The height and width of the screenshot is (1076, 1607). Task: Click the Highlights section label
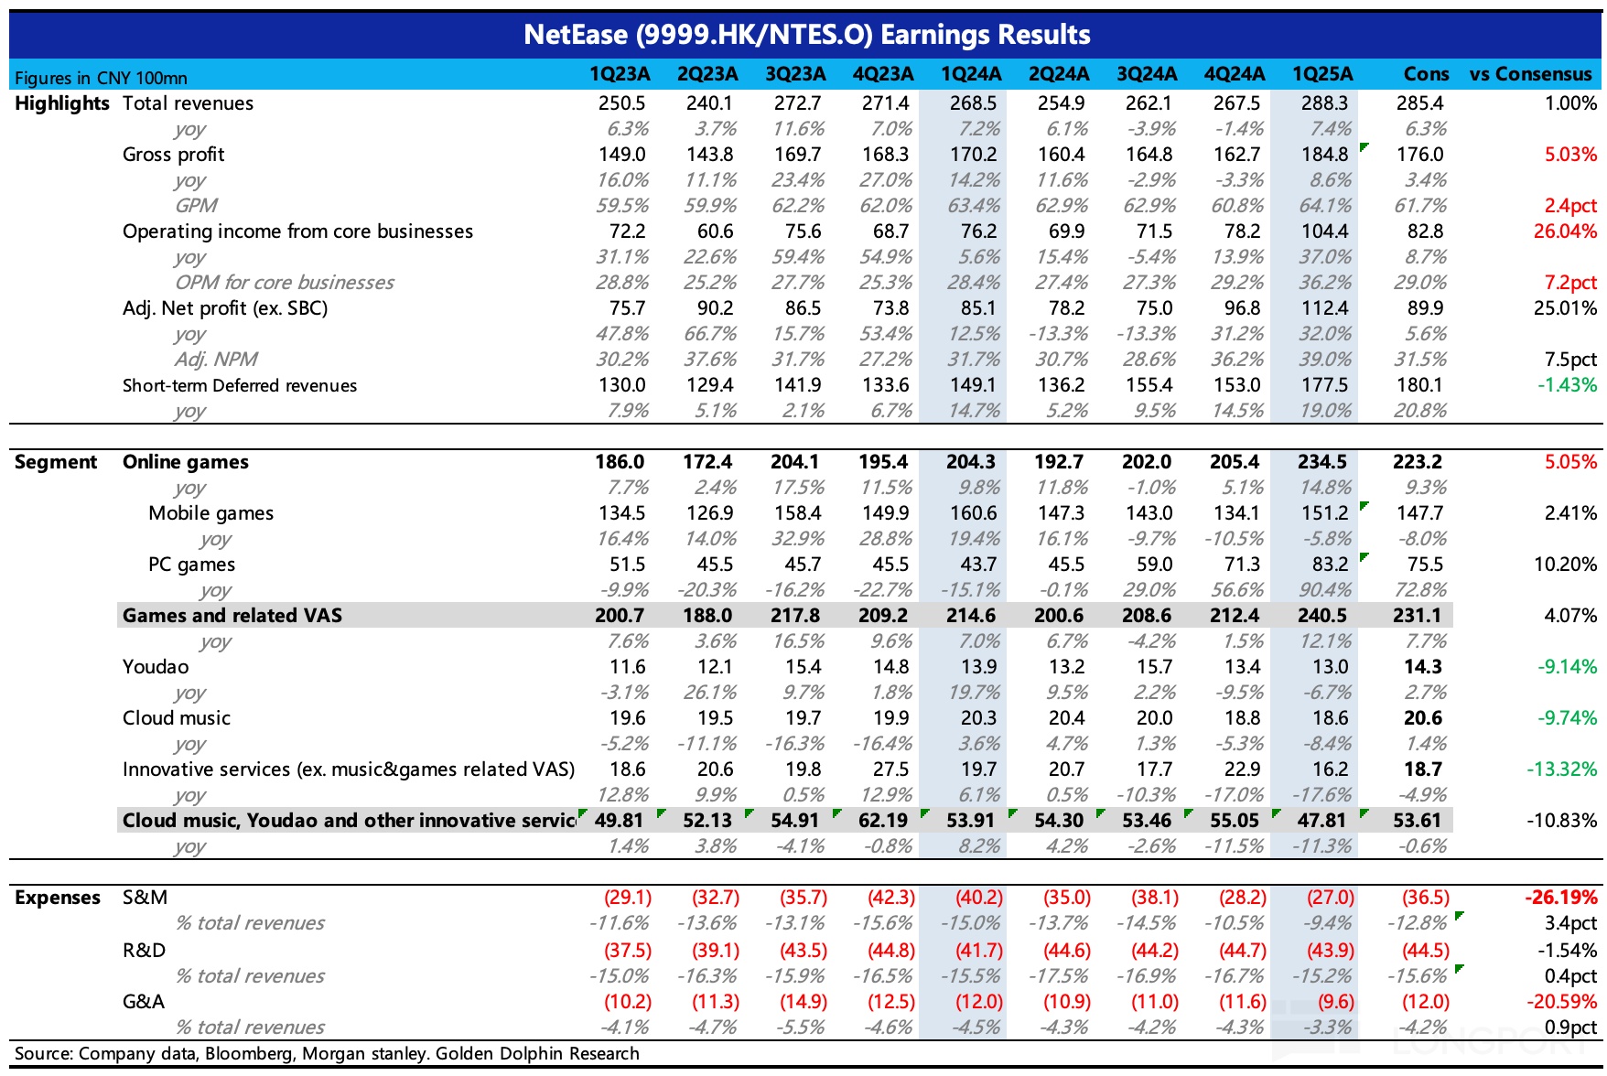click(x=62, y=103)
